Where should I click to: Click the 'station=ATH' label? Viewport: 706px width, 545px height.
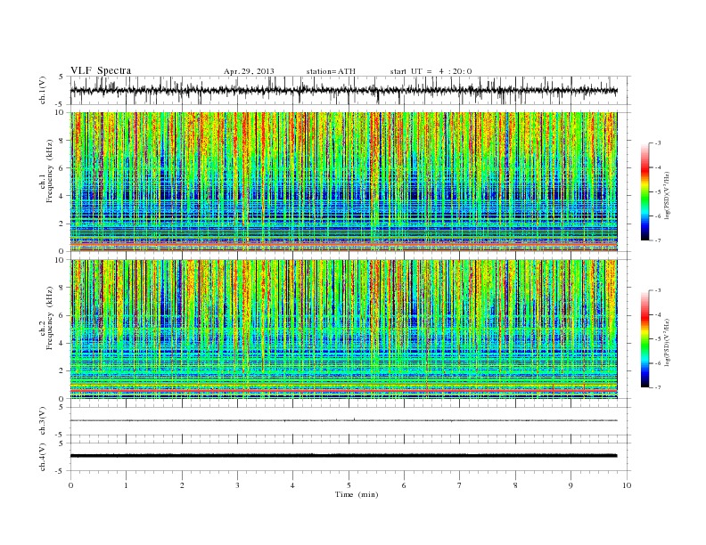331,71
